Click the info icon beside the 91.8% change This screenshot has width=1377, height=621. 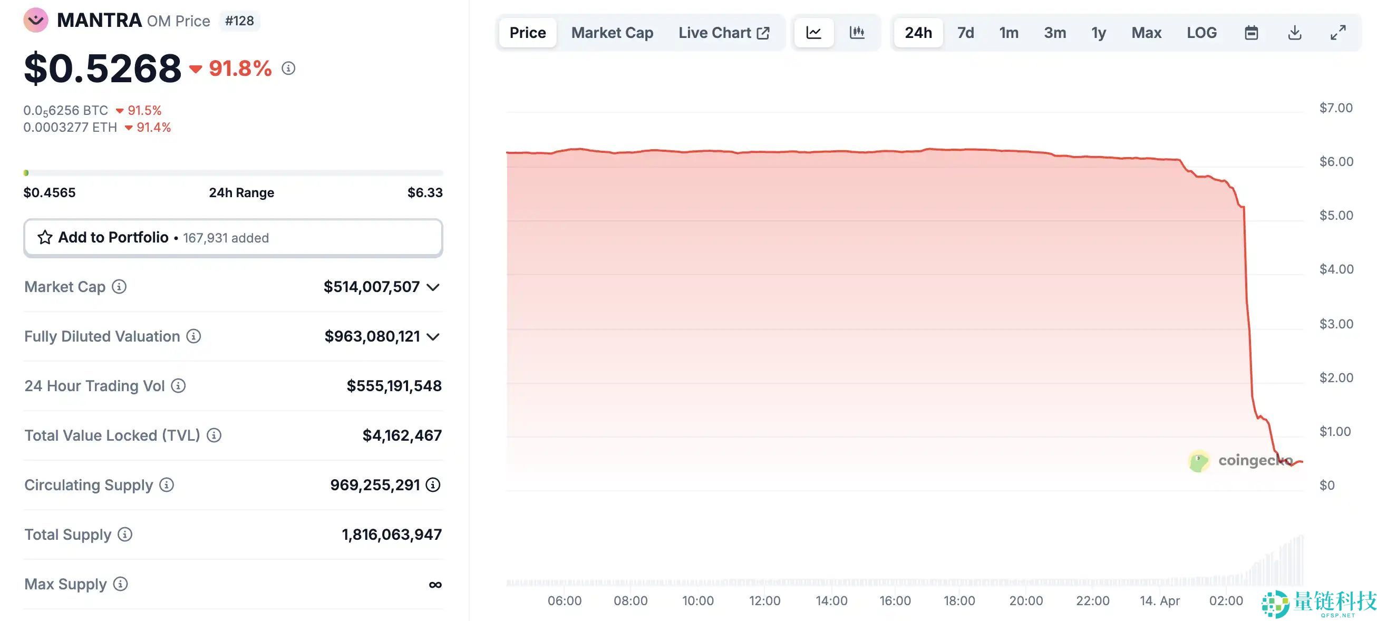click(289, 69)
